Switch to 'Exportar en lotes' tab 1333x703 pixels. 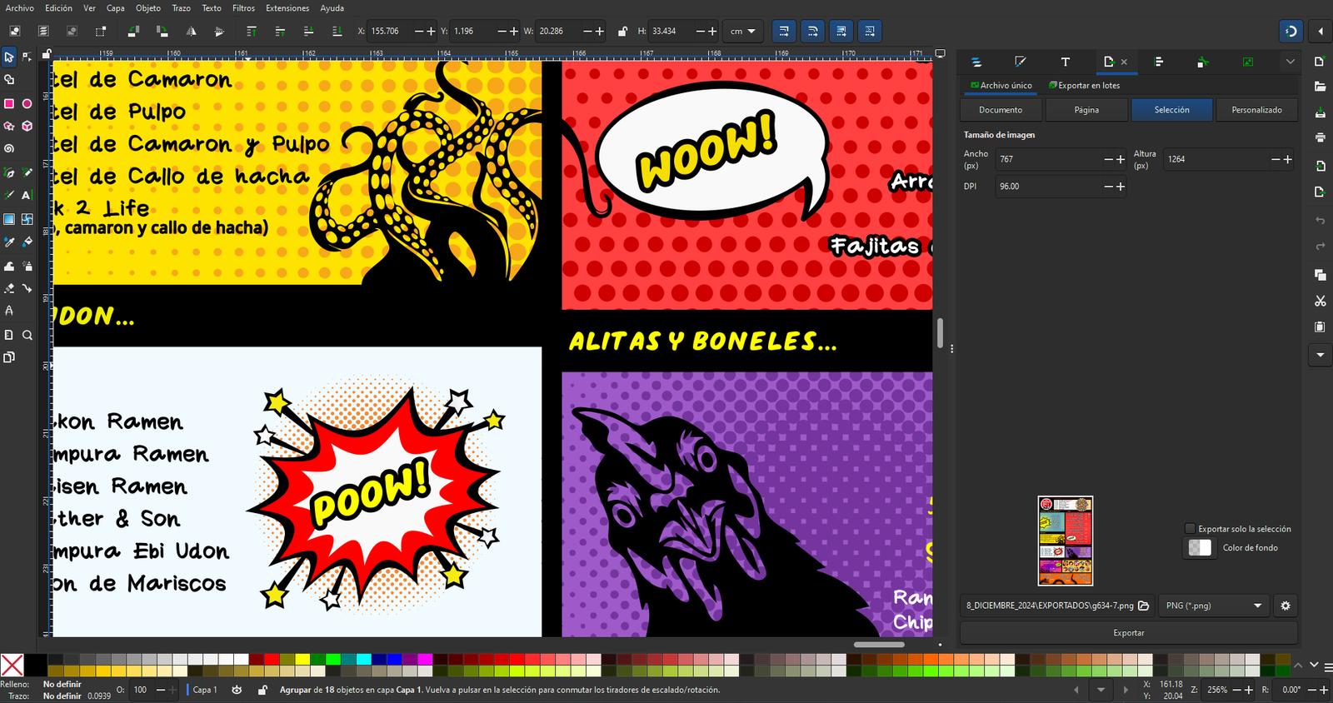1084,86
